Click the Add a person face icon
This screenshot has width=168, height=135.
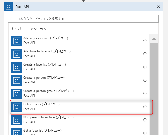tap(17, 41)
